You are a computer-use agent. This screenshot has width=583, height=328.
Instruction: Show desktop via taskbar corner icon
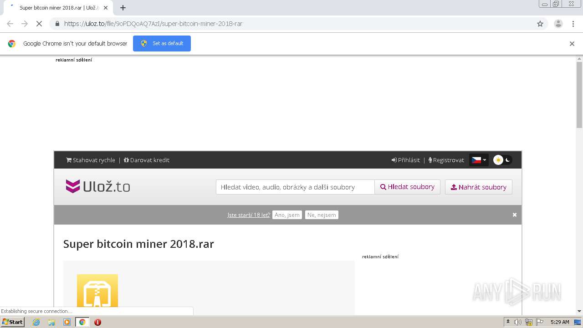[x=578, y=322]
